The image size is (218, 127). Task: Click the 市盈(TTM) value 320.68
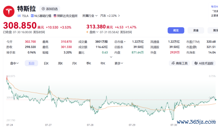tap(211, 42)
